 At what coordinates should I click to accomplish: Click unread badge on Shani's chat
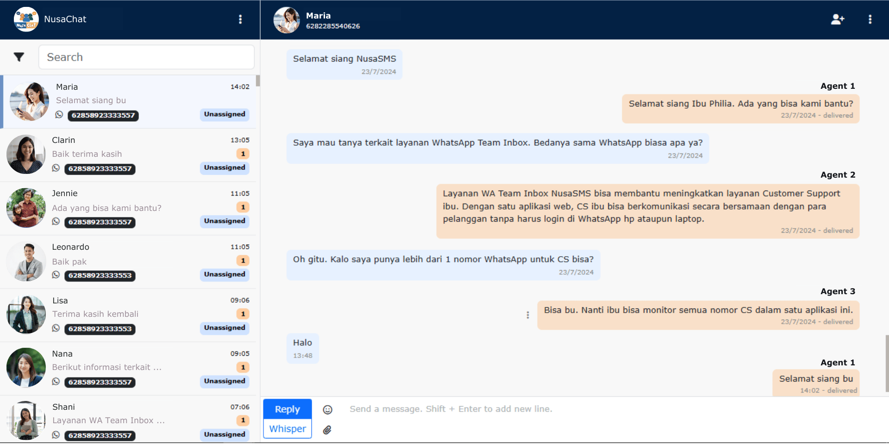pyautogui.click(x=243, y=420)
